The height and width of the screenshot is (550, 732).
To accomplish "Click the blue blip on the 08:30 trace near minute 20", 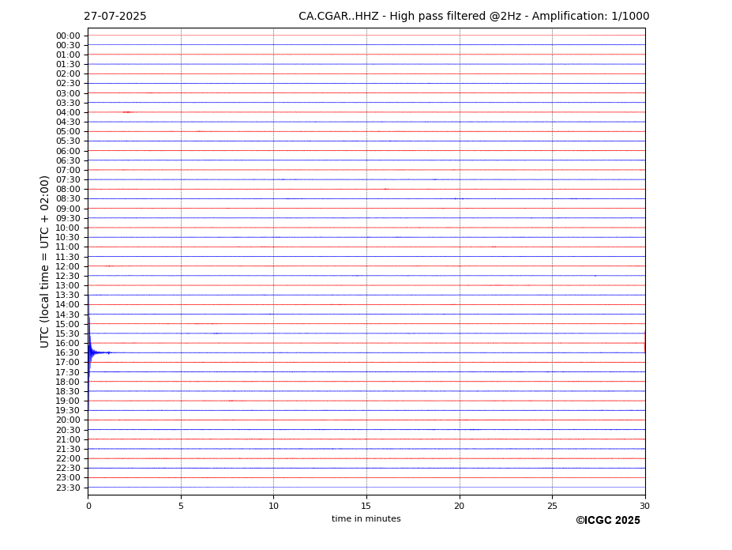I will (x=459, y=198).
